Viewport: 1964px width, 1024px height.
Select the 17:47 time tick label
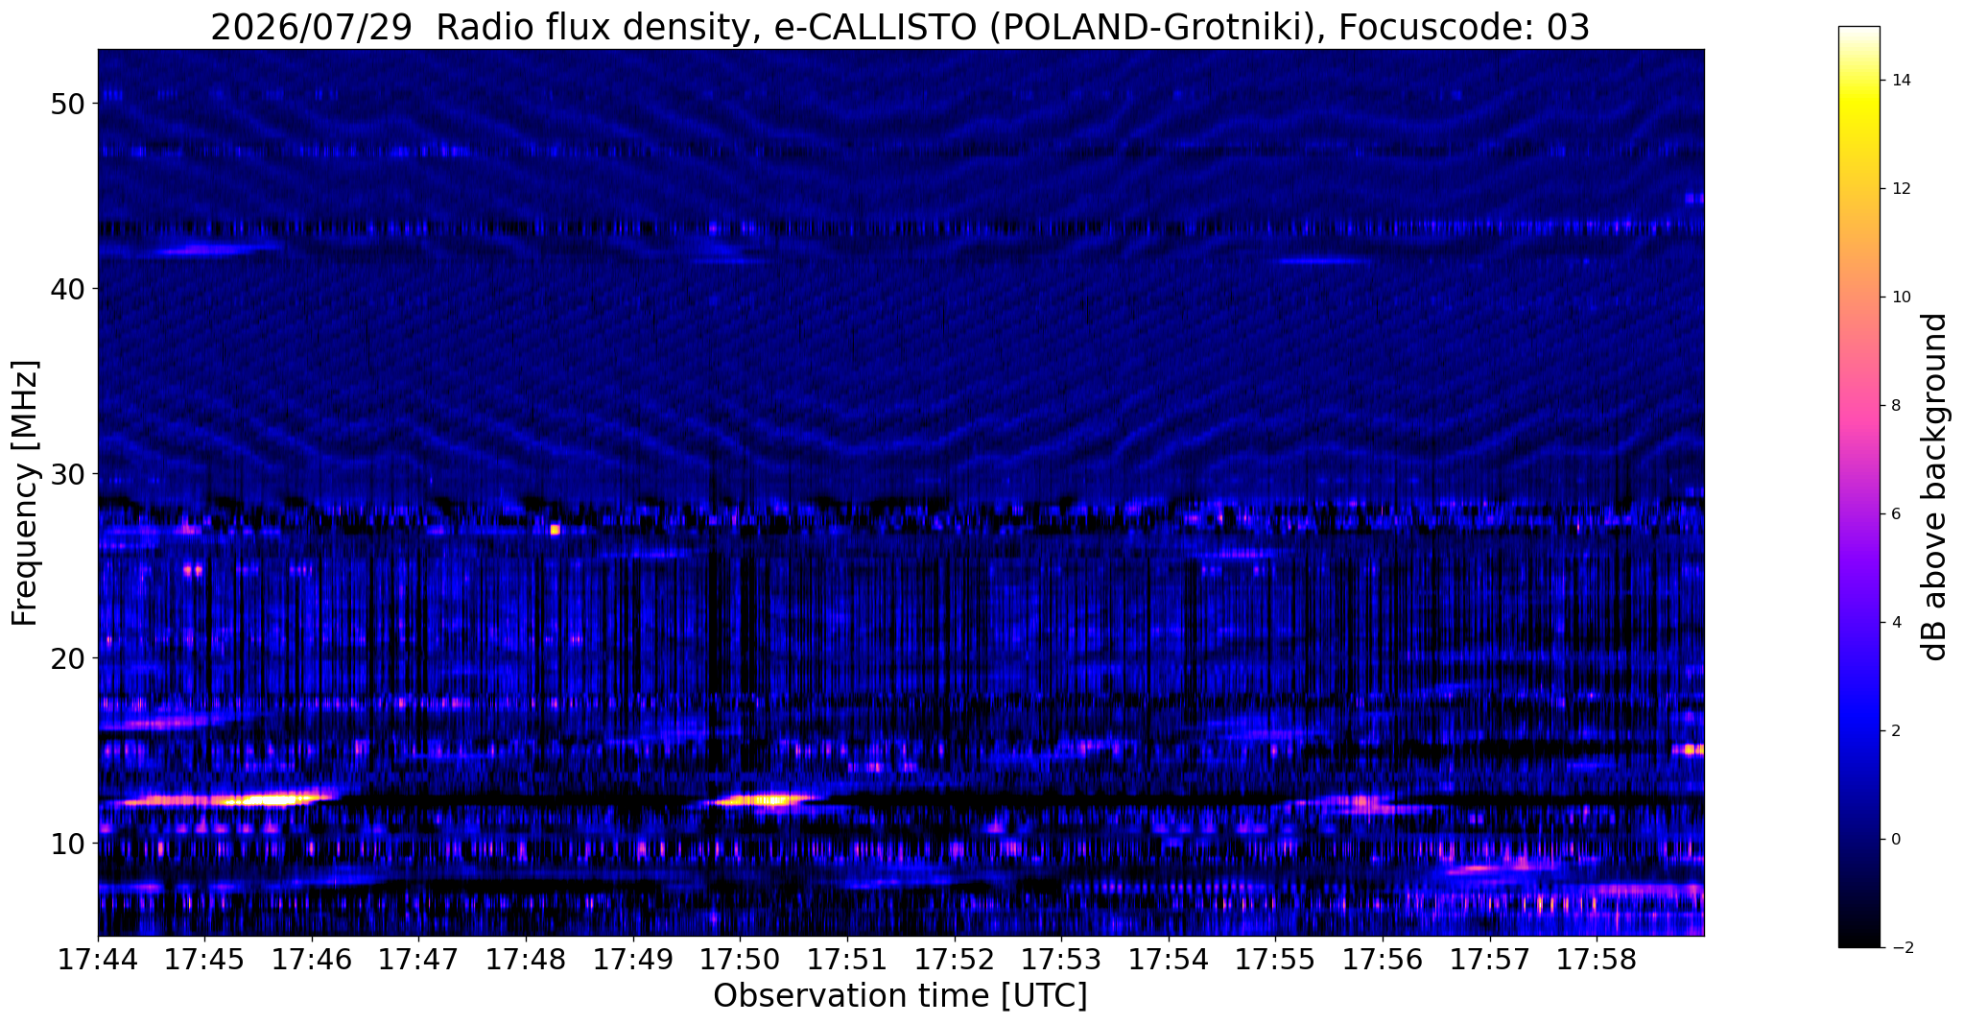(x=418, y=959)
